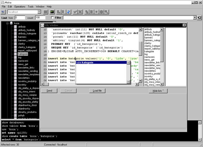Click novinky in SQL Window table list
Viewport: 203px width, 147px height.
click(149, 77)
